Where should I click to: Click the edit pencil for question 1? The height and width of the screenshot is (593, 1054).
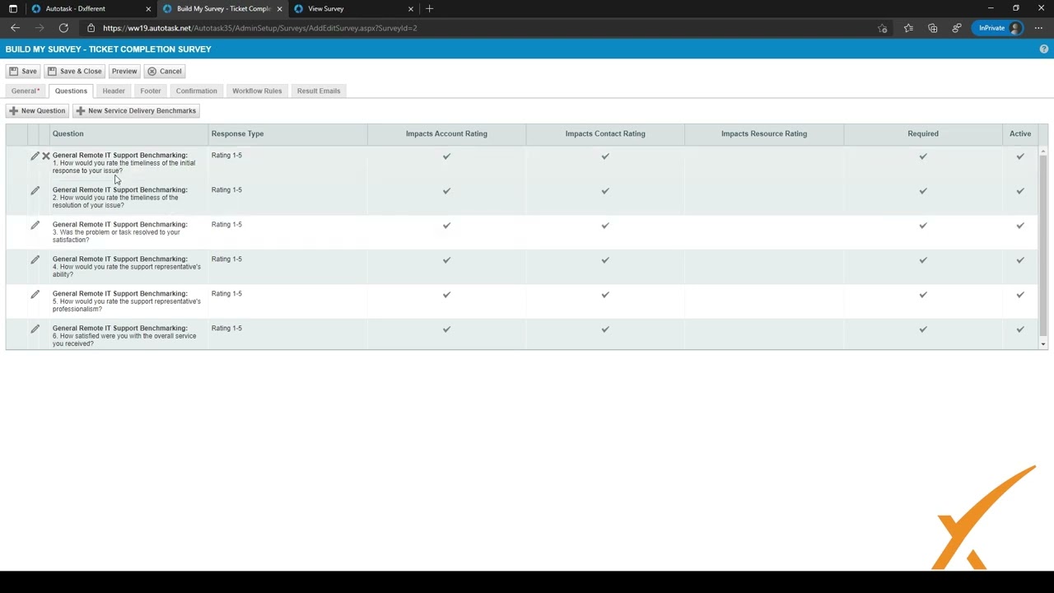[x=35, y=156]
